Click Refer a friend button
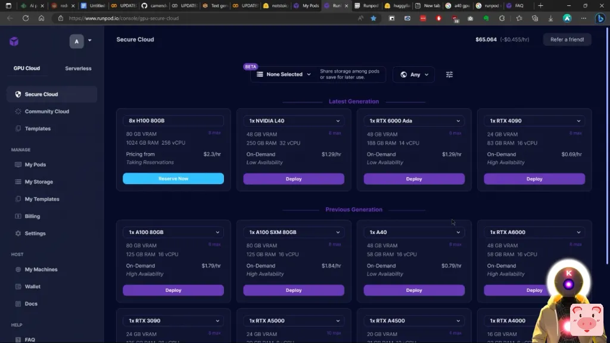 pos(567,39)
